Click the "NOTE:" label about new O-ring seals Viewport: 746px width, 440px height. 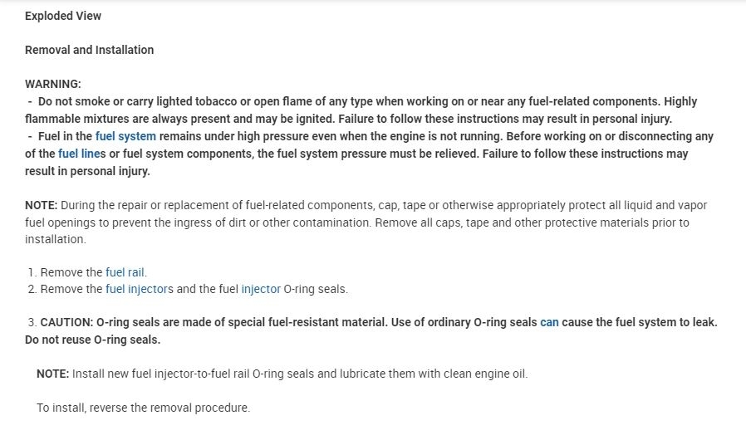(x=52, y=374)
